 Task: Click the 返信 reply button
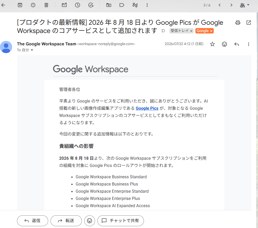33,221
